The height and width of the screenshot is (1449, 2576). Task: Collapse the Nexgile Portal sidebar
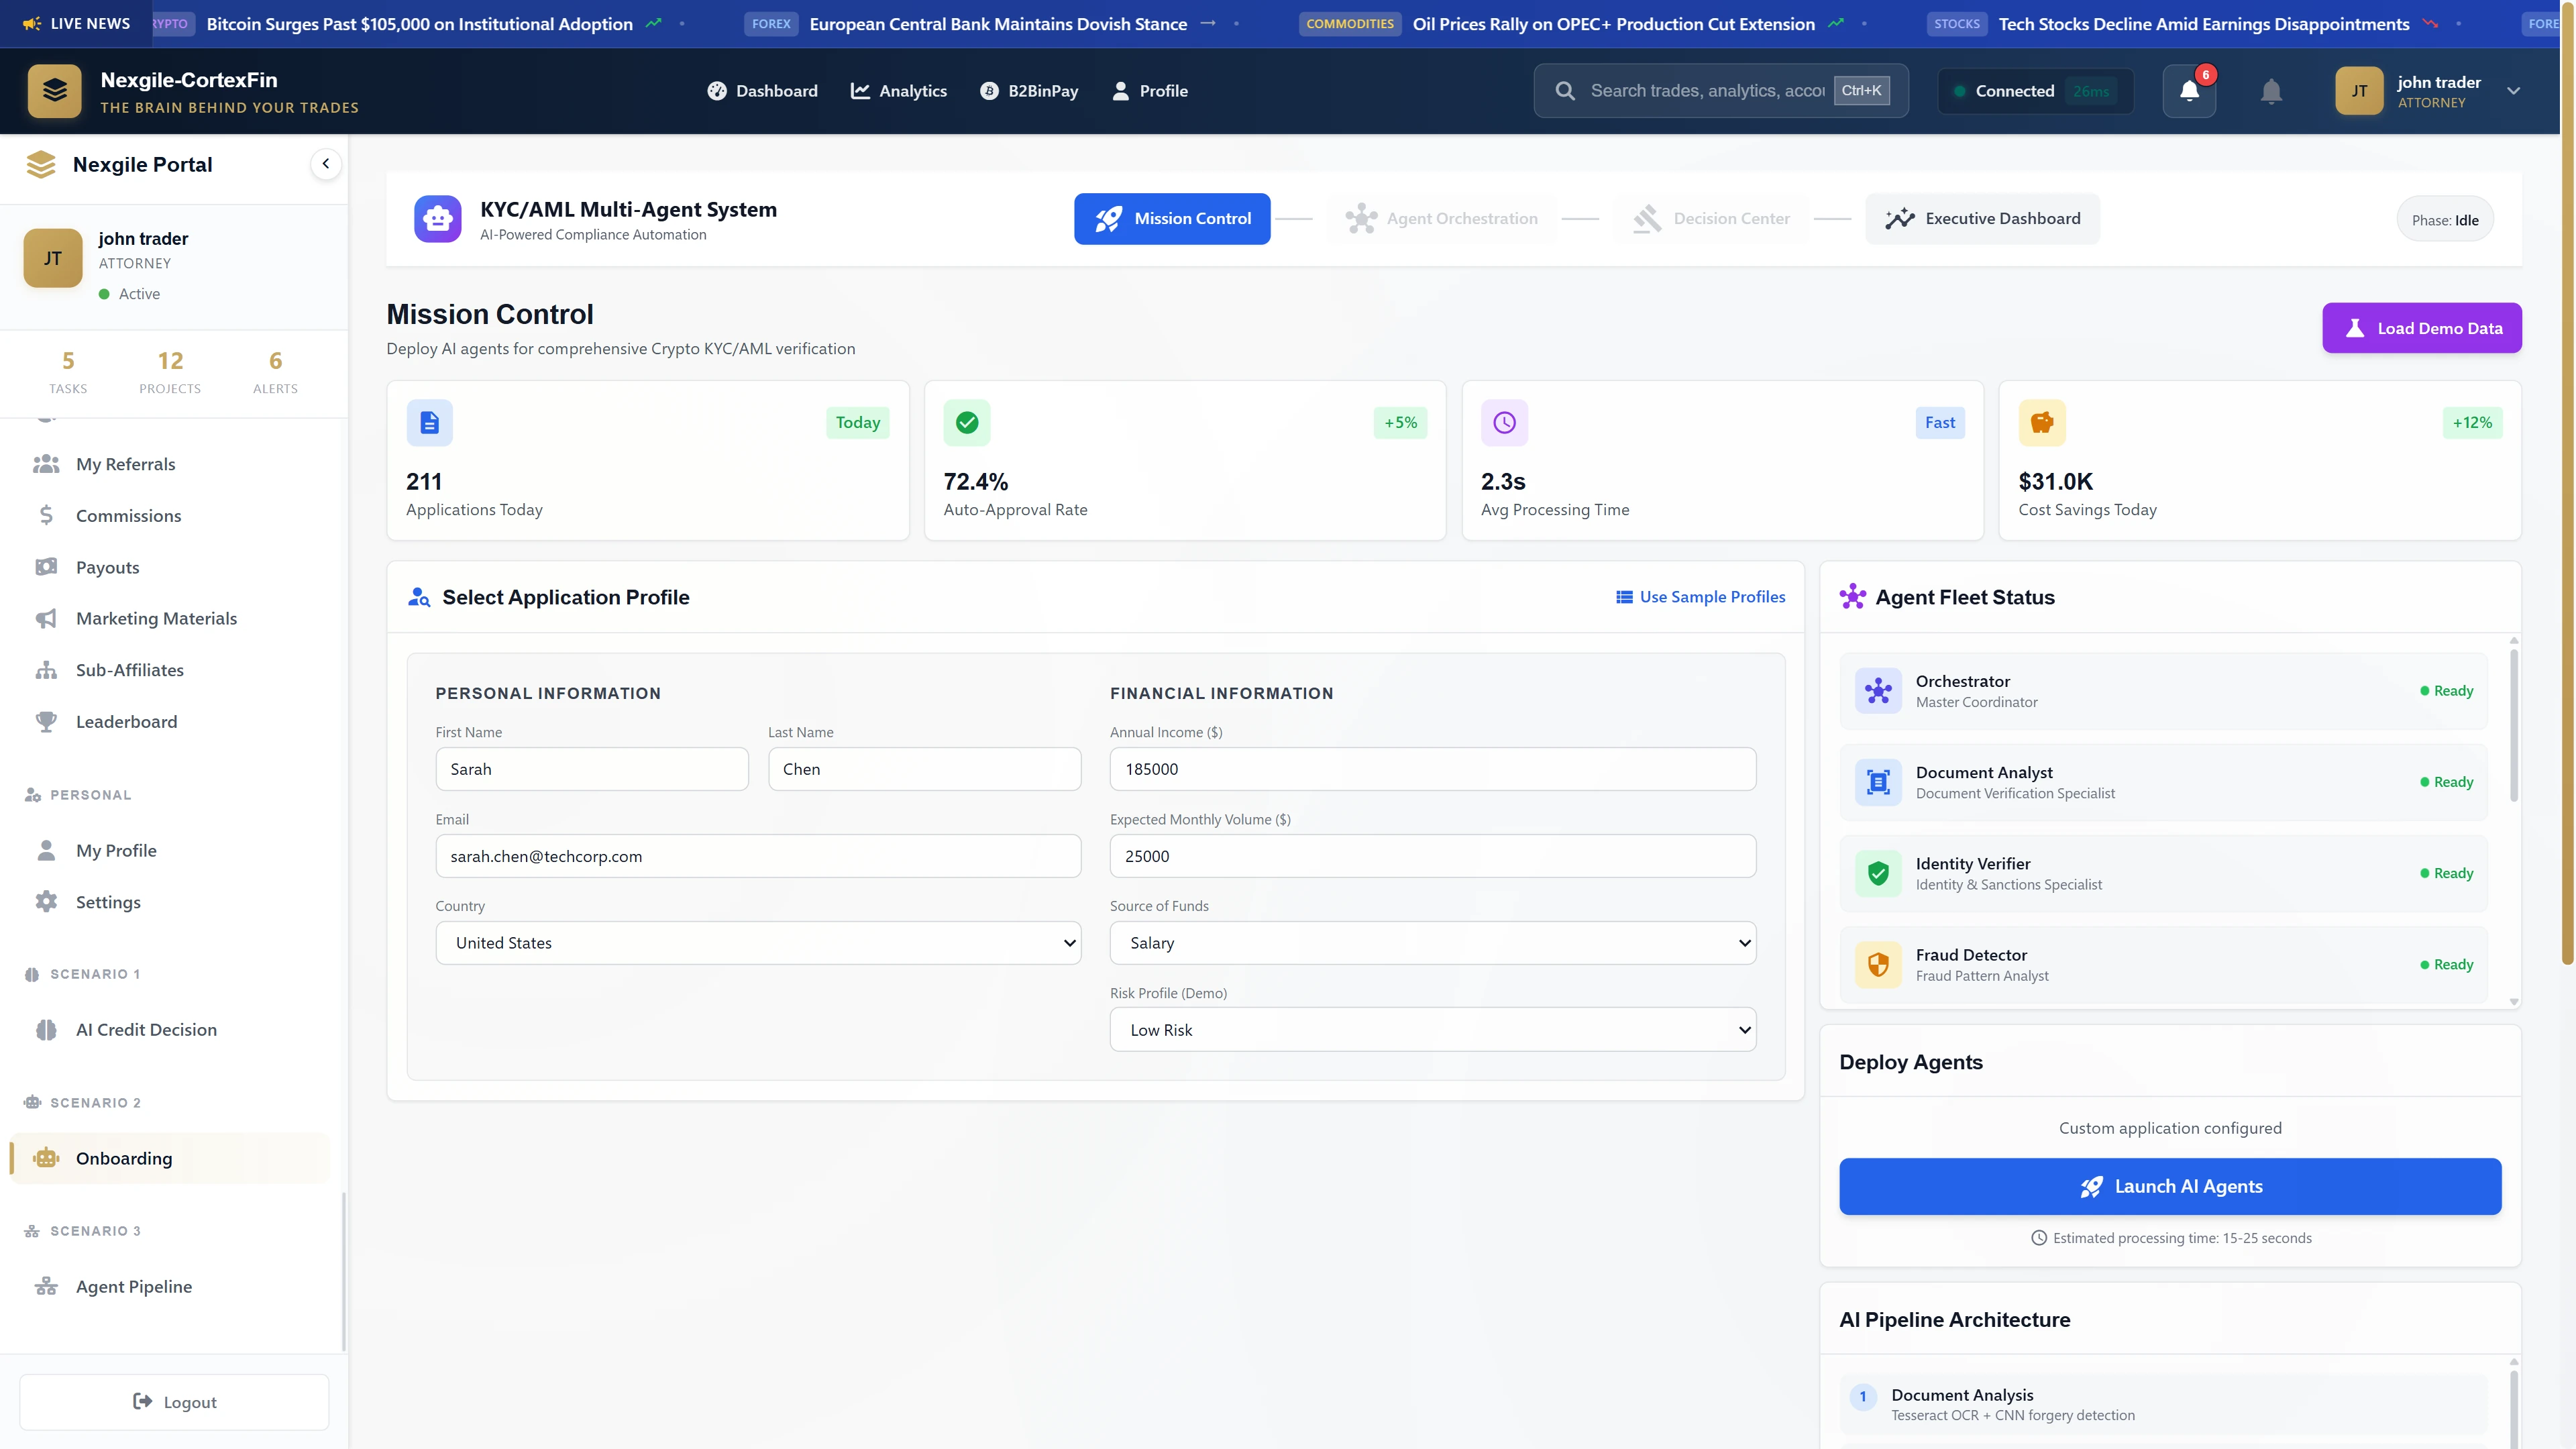[325, 163]
